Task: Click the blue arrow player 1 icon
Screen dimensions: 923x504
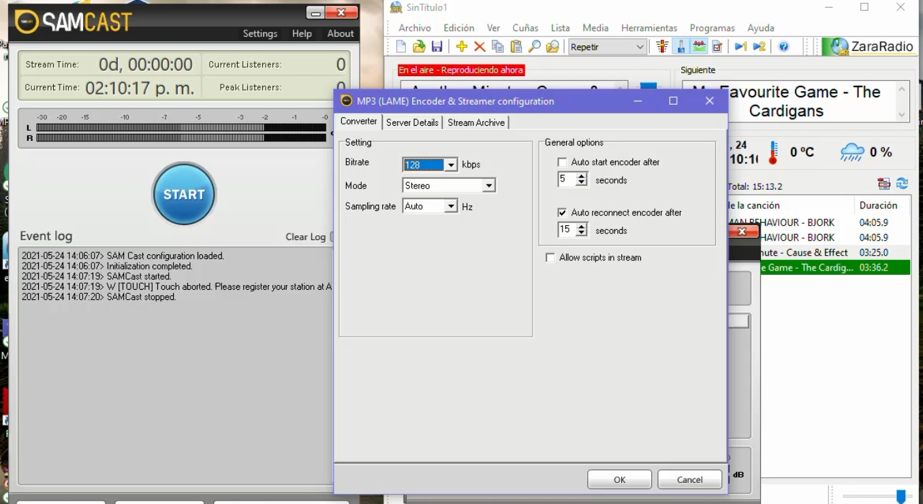Action: (x=740, y=46)
